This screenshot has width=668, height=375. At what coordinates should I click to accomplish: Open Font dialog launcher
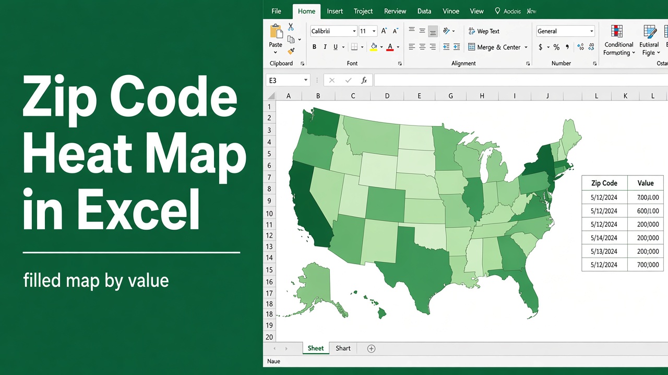400,64
